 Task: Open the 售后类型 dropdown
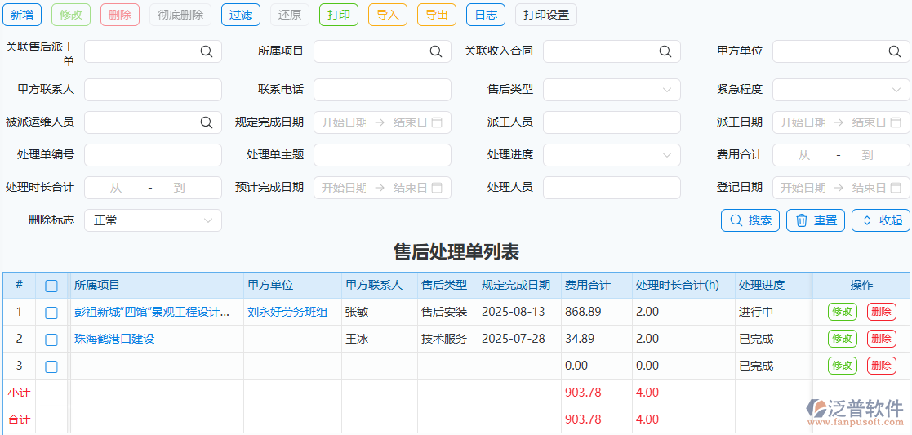click(x=612, y=90)
